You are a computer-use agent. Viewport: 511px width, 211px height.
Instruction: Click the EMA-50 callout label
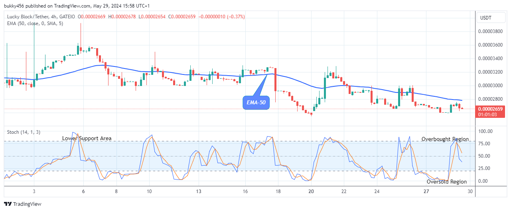coord(256,103)
